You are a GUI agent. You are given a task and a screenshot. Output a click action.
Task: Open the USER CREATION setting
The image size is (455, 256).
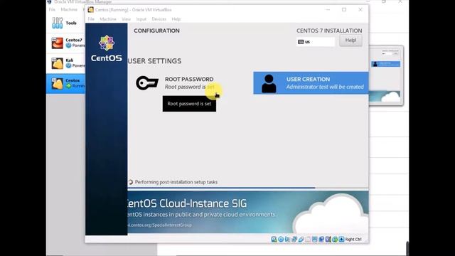click(311, 83)
